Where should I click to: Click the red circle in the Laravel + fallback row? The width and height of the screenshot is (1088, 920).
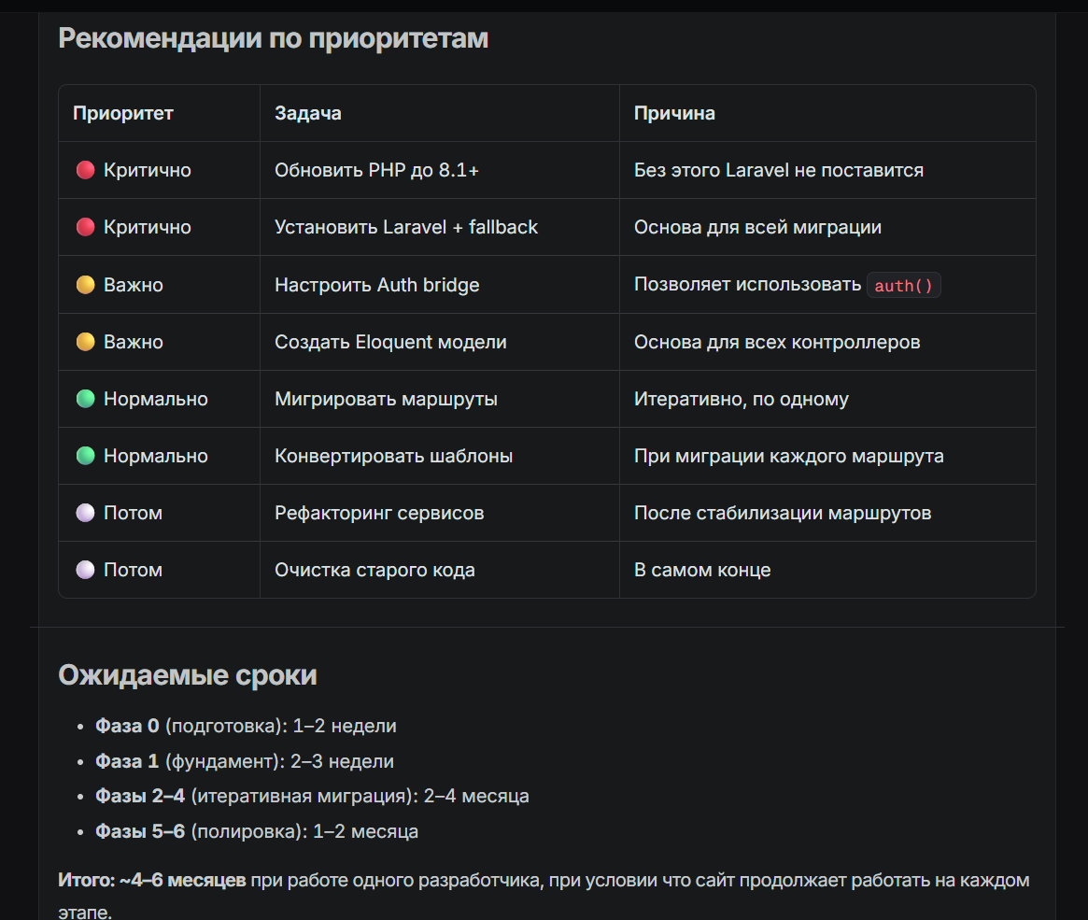86,228
